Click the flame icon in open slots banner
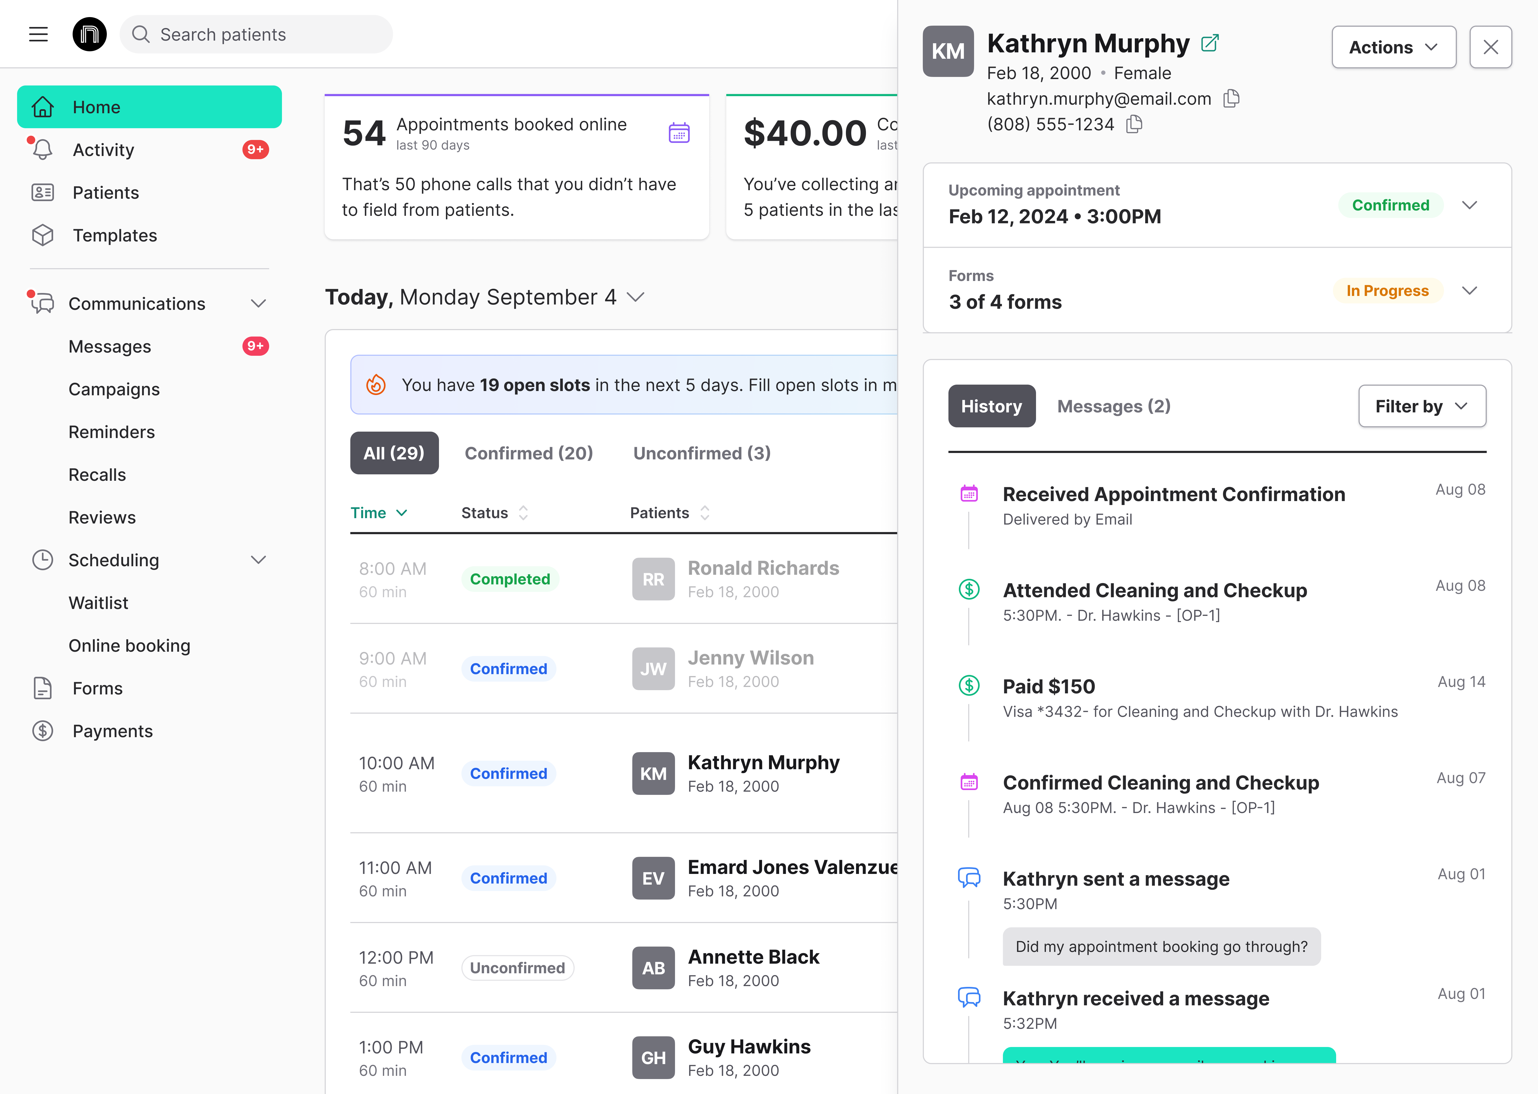1538x1094 pixels. [x=376, y=385]
